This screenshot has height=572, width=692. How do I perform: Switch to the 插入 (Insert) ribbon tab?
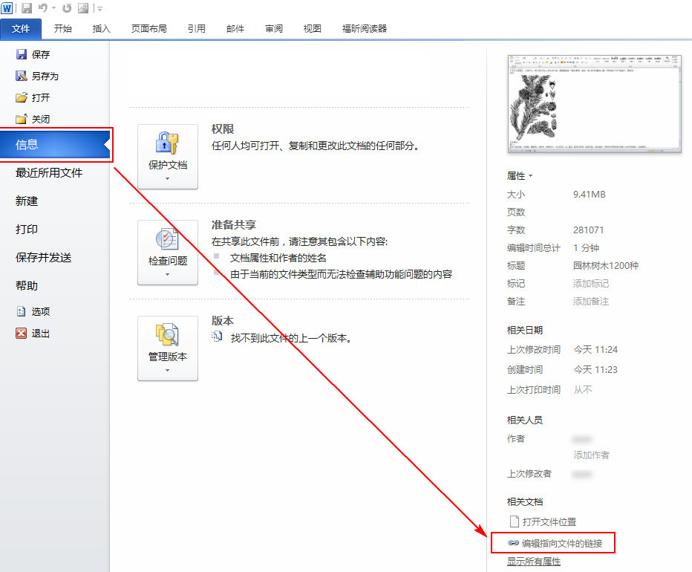102,28
